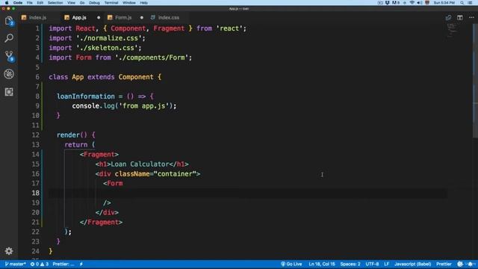
Task: Click unsaved dot on Form.js tab
Action: point(142,18)
